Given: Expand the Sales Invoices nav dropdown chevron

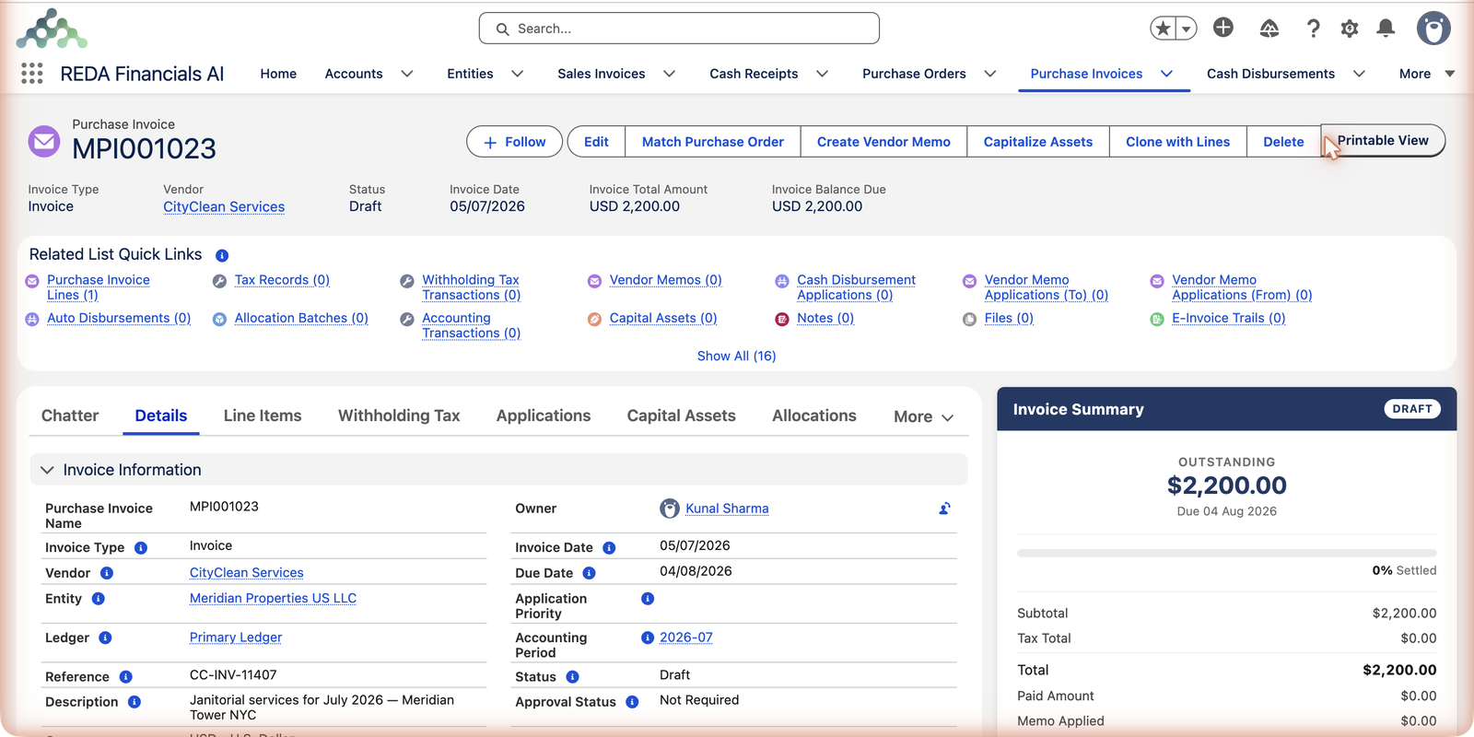Looking at the screenshot, I should click(669, 74).
